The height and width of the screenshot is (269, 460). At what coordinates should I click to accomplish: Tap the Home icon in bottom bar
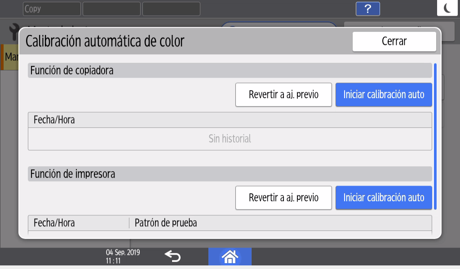[230, 257]
